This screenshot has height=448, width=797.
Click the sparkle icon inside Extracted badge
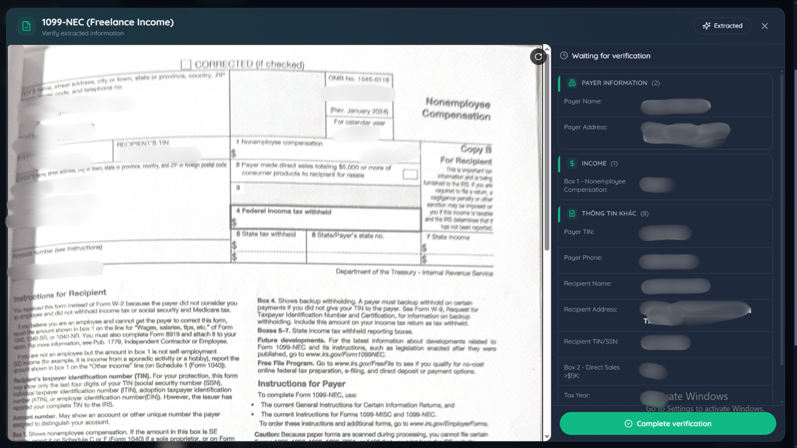tap(706, 26)
